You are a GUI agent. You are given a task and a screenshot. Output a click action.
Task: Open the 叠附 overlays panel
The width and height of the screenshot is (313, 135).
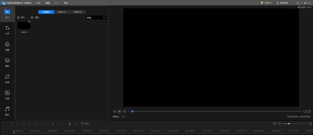click(x=7, y=62)
